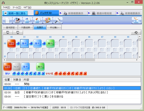Image resolution: width=144 pixels, height=111 pixels.
Task: Click the import-from-folder arrow icon
Action: tap(37, 20)
